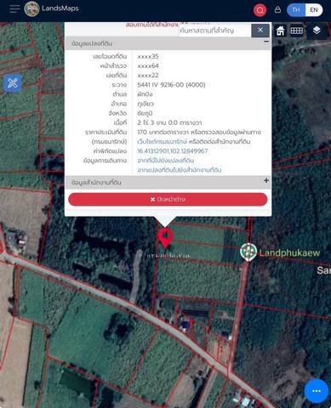Click the LandsMaps title text

[60, 8]
